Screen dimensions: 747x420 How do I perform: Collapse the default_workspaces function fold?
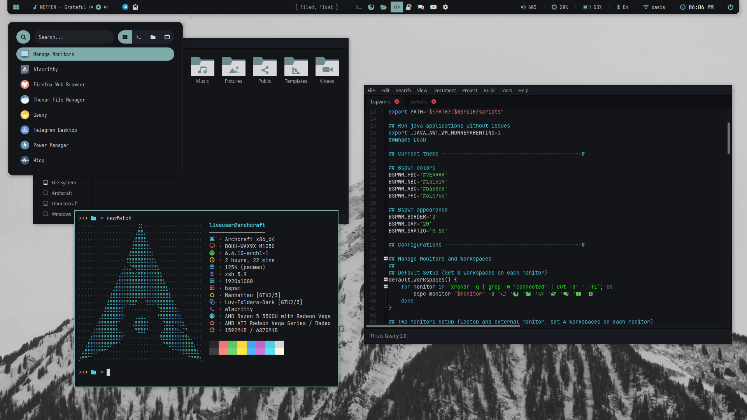pos(386,280)
